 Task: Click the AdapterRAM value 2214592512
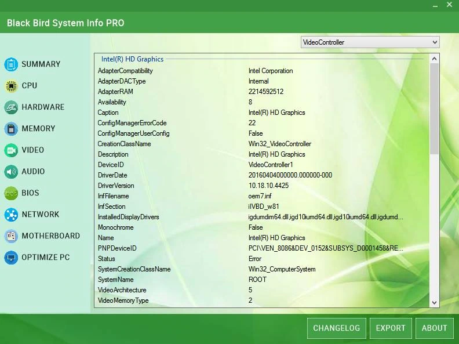click(266, 92)
